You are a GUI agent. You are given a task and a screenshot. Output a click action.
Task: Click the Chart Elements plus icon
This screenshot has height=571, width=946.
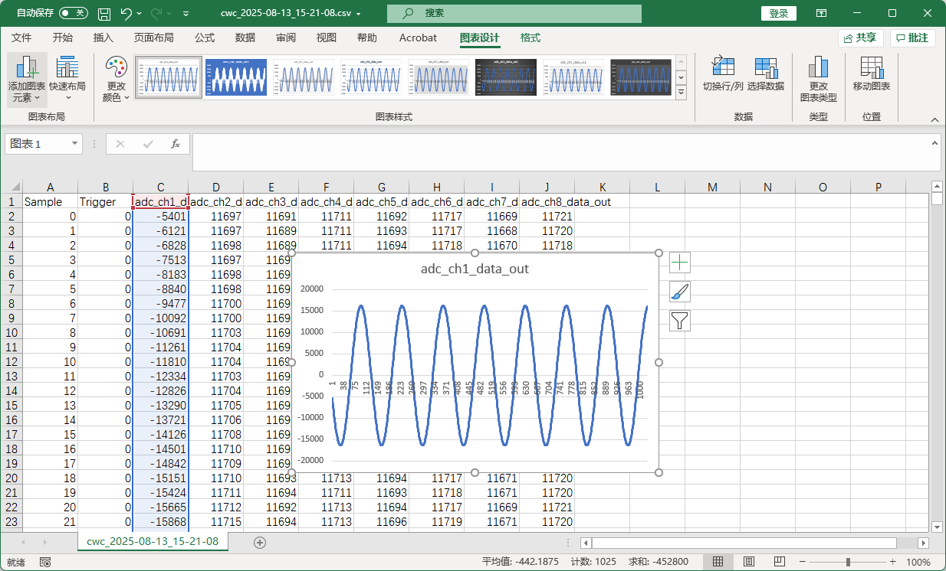680,263
